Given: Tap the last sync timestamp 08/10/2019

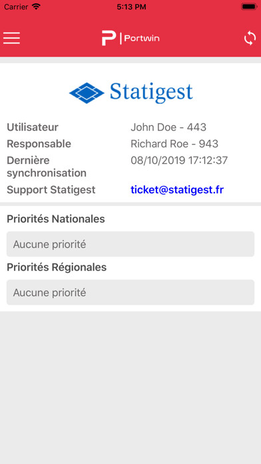Looking at the screenshot, I should pyautogui.click(x=179, y=161).
